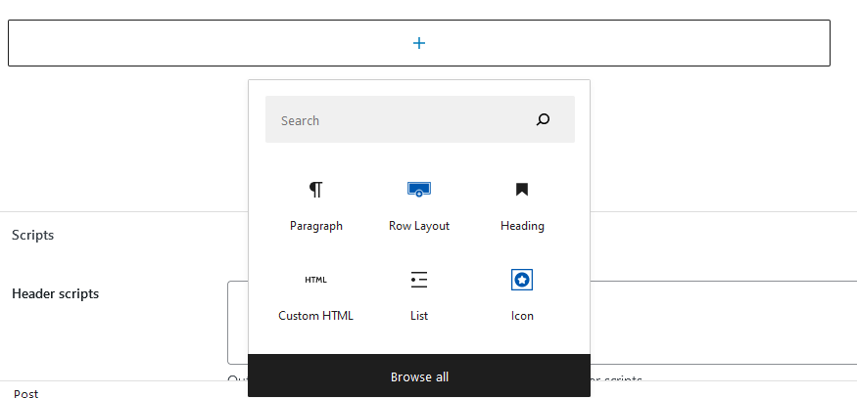This screenshot has width=857, height=398.
Task: Select the Scripts section heading
Action: pos(32,236)
